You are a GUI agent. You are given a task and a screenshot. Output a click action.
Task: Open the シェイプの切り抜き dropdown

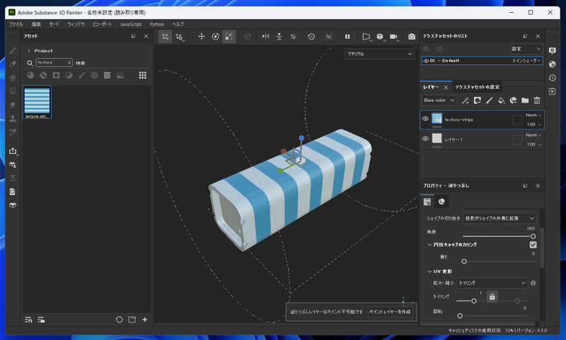[499, 218]
